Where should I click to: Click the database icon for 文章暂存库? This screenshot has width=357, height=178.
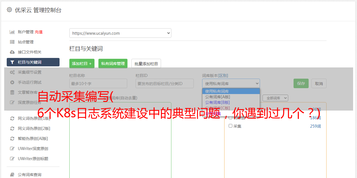[12, 92]
